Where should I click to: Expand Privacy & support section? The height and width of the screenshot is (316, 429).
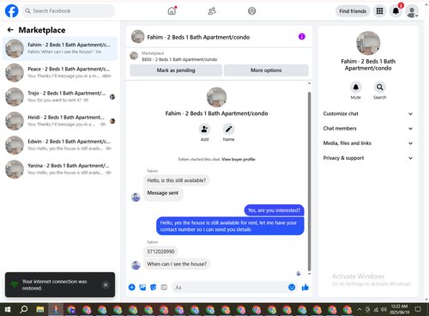(x=368, y=158)
